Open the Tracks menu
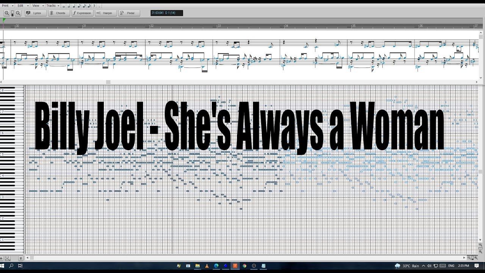The width and height of the screenshot is (485, 273). click(x=51, y=6)
